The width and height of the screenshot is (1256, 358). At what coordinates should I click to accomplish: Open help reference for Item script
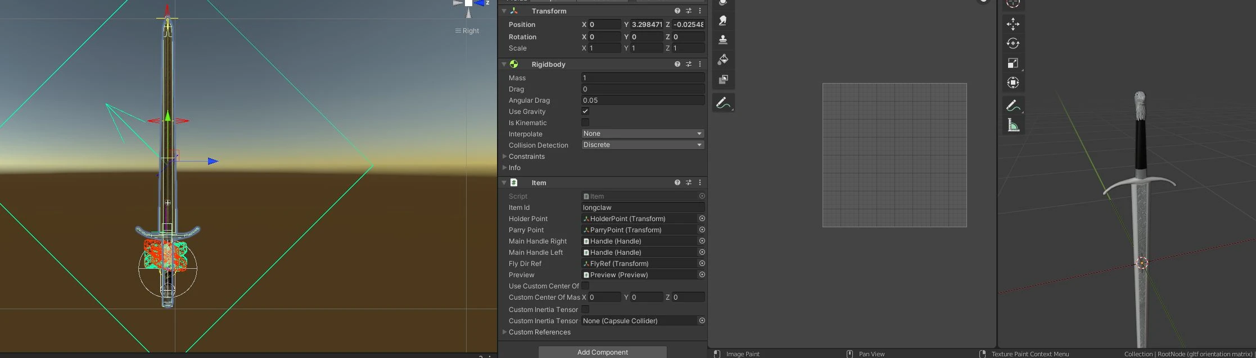(677, 182)
